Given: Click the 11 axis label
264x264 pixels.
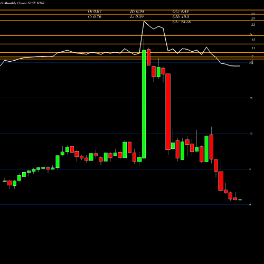Looking at the screenshot, I should point(253,48).
